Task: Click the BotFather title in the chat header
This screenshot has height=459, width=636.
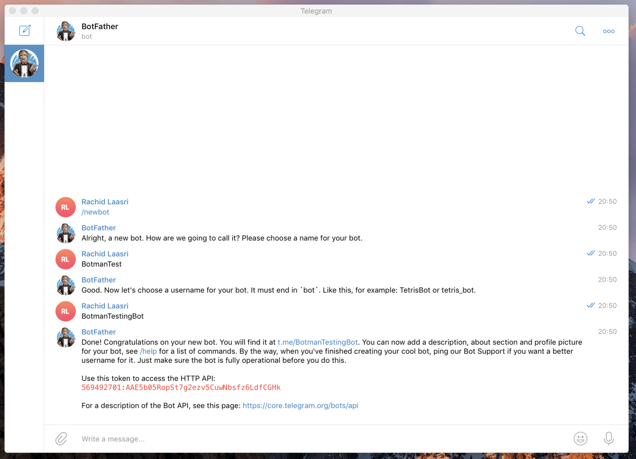Action: (100, 26)
